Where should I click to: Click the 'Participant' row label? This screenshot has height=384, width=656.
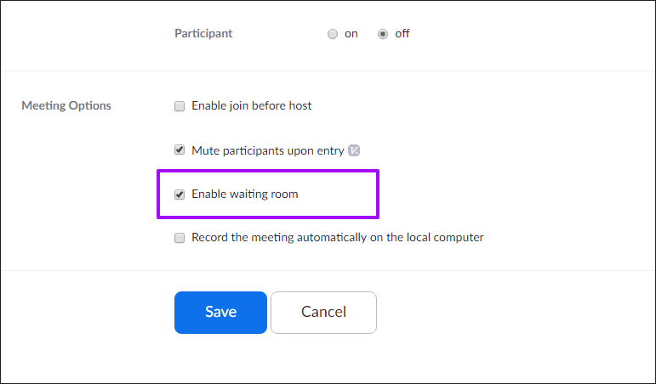(203, 34)
